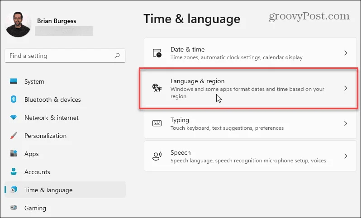Expand Date & time chevron arrow
Image resolution: width=361 pixels, height=218 pixels.
click(346, 53)
